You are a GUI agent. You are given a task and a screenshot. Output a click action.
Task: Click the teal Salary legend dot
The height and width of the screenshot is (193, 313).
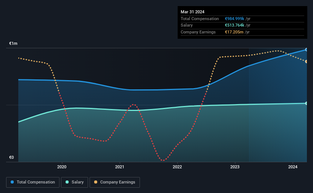click(67, 182)
